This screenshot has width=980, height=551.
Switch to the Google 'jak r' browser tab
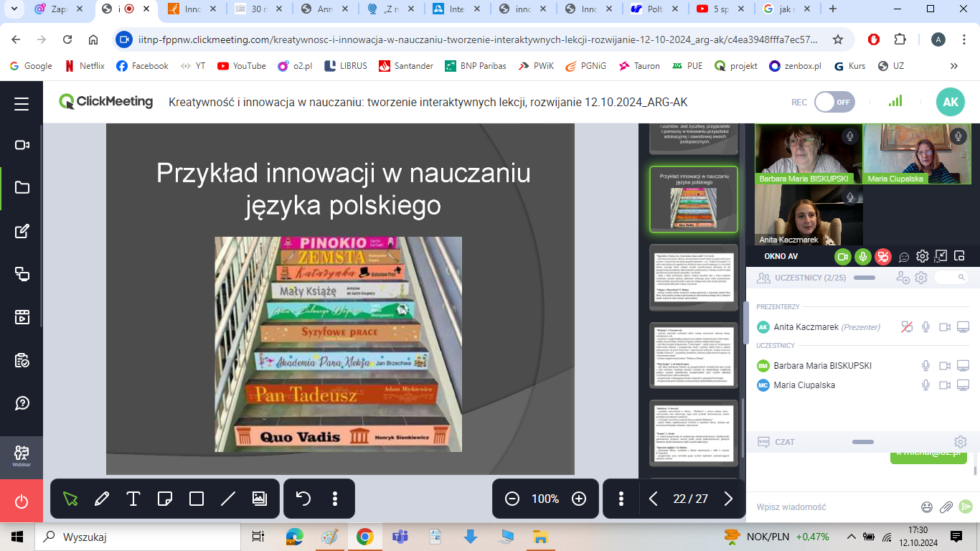(x=786, y=9)
